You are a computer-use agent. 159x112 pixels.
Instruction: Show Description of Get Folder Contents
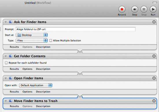(x=43, y=69)
